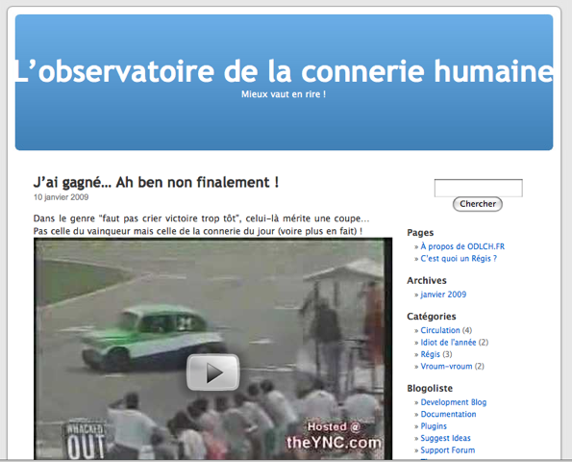Viewport: 572px width, 462px height.
Task: Visit the Suggest Ideas link
Action: point(445,438)
